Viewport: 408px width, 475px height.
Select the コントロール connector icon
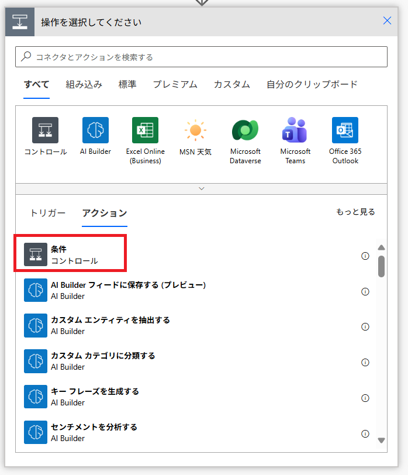[x=45, y=130]
